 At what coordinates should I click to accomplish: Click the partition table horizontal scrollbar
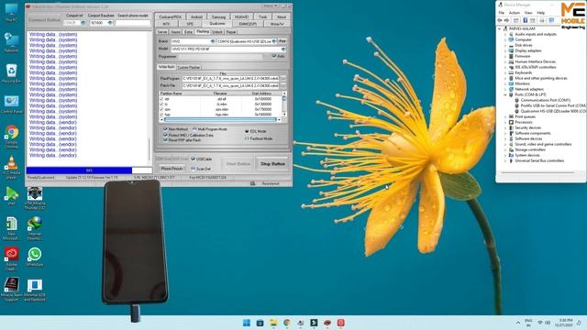pos(220,120)
